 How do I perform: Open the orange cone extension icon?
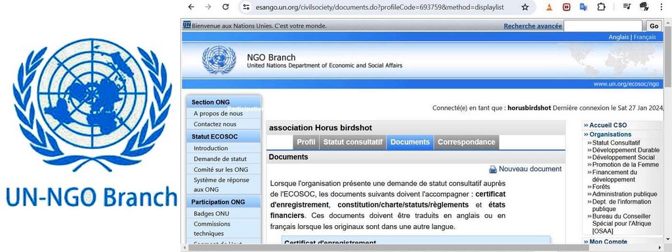pyautogui.click(x=549, y=7)
